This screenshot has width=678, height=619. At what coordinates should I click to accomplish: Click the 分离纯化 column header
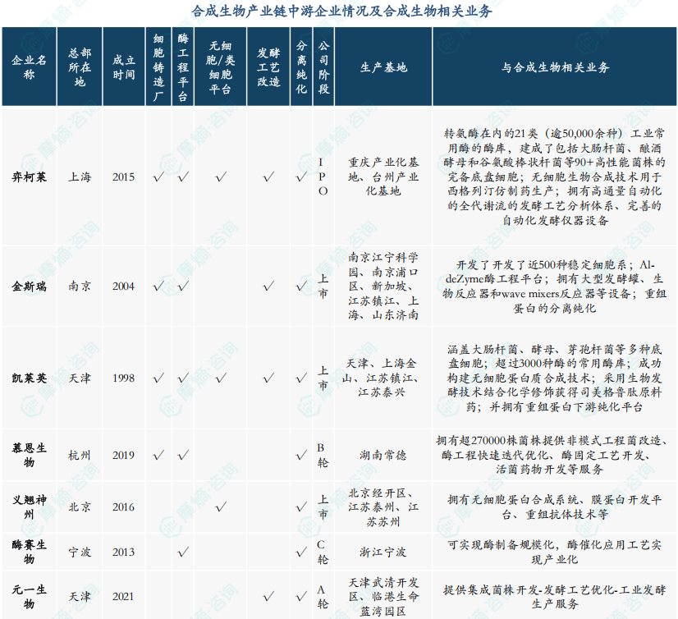(301, 66)
